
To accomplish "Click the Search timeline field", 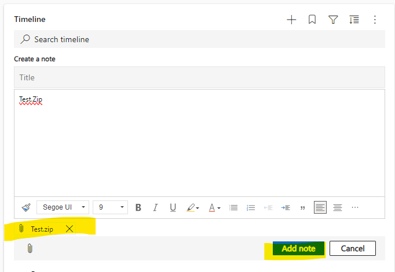I will tap(199, 39).
